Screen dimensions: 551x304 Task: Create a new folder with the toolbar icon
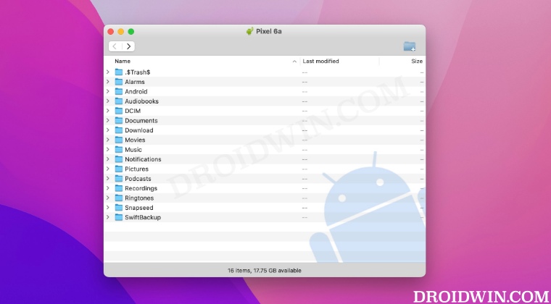(410, 46)
